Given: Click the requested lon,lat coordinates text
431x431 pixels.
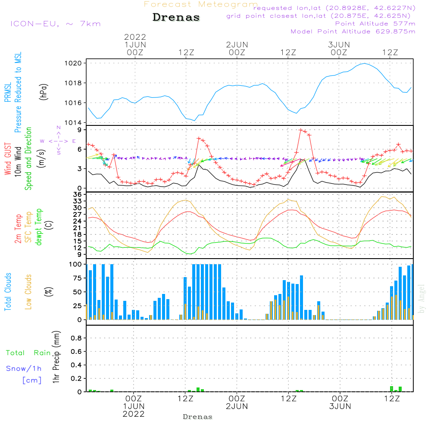Looking at the screenshot, I should pyautogui.click(x=334, y=8).
